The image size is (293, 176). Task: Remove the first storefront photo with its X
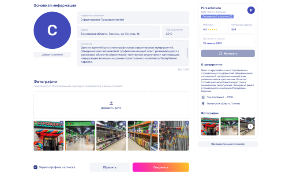(x=62, y=123)
